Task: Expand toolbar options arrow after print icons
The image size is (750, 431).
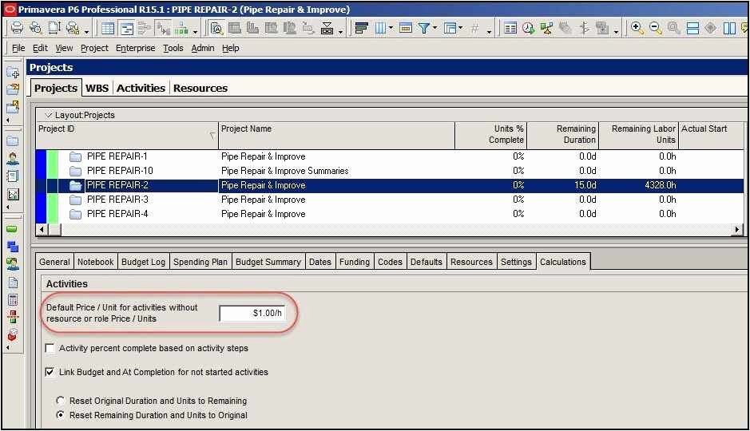Action: click(x=86, y=32)
